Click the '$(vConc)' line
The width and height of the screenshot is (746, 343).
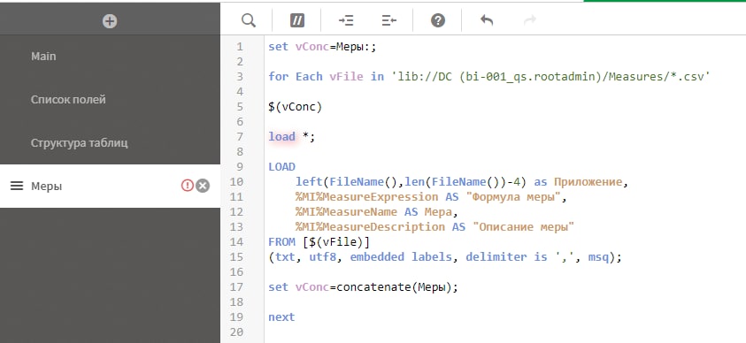coord(295,107)
